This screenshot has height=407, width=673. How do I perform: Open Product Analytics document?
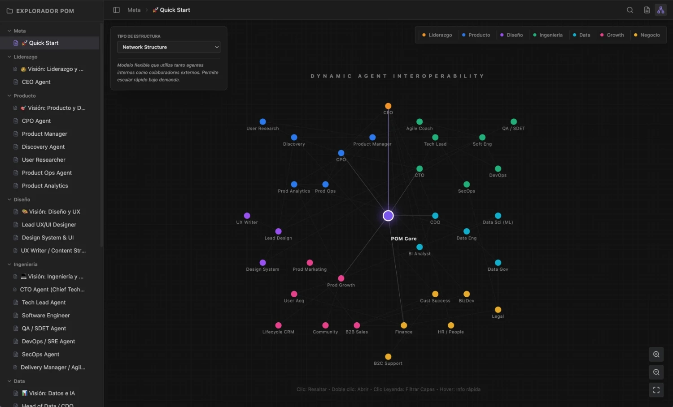(x=49, y=186)
